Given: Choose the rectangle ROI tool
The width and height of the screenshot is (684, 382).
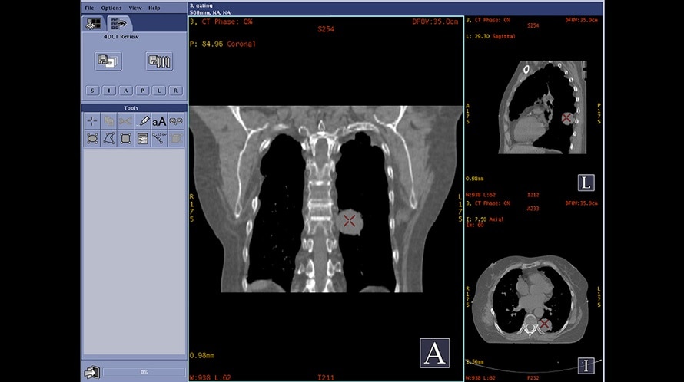Looking at the screenshot, I should 125,139.
